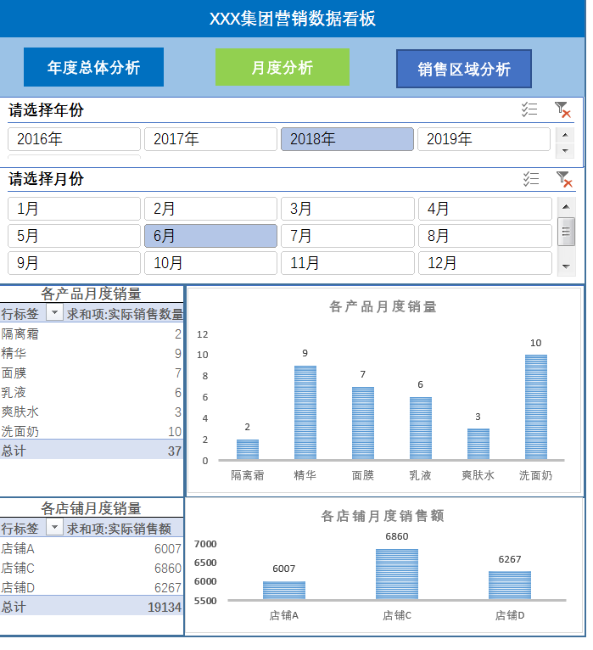The width and height of the screenshot is (593, 650).
Task: Click year slicer scroll up arrow
Action: (565, 135)
